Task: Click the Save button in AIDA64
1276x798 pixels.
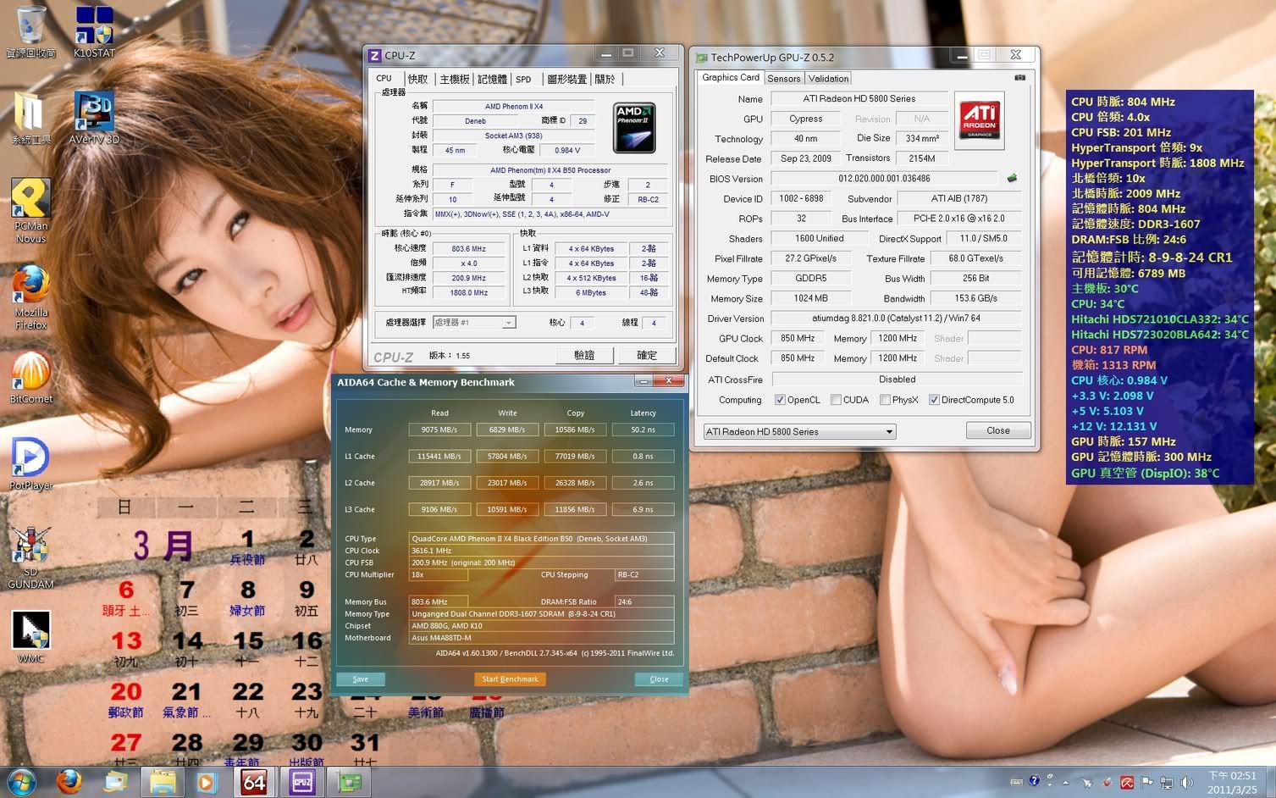Action: coord(361,679)
